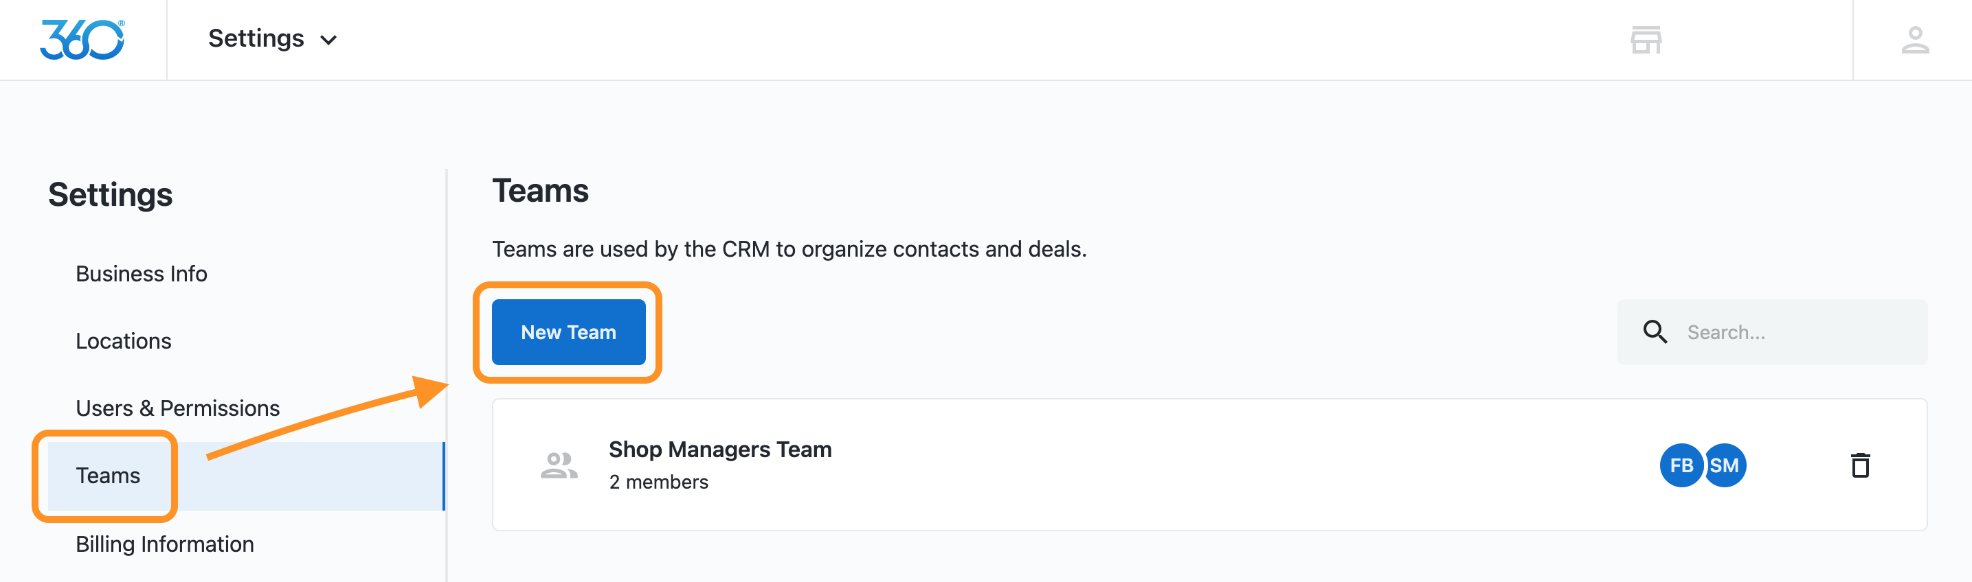
Task: Click the 2 members text
Action: (x=658, y=482)
